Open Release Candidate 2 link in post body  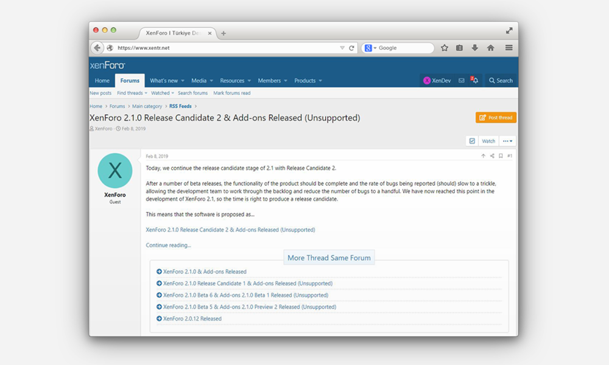click(x=230, y=229)
